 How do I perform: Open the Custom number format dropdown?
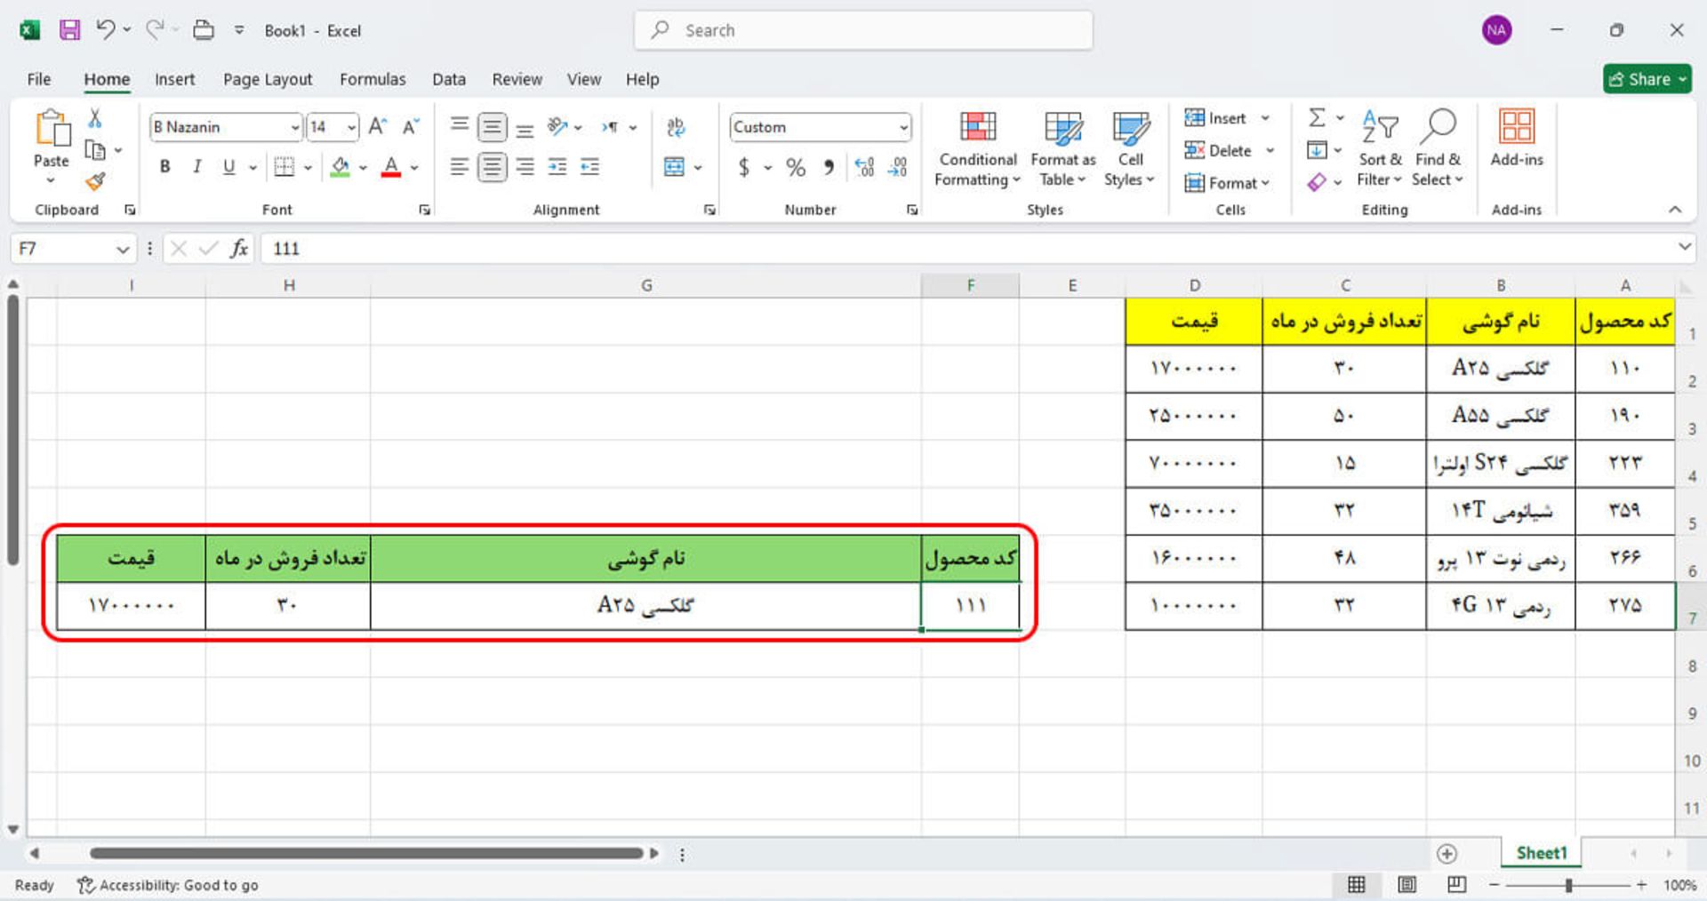coord(903,127)
